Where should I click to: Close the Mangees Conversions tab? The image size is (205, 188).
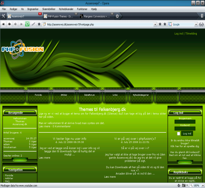[x=112, y=14]
